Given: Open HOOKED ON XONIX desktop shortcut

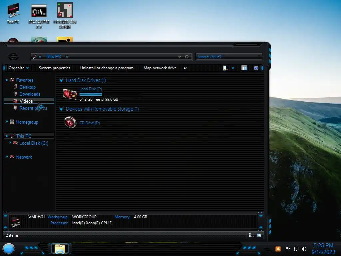Looking at the screenshot, I should [65, 16].
